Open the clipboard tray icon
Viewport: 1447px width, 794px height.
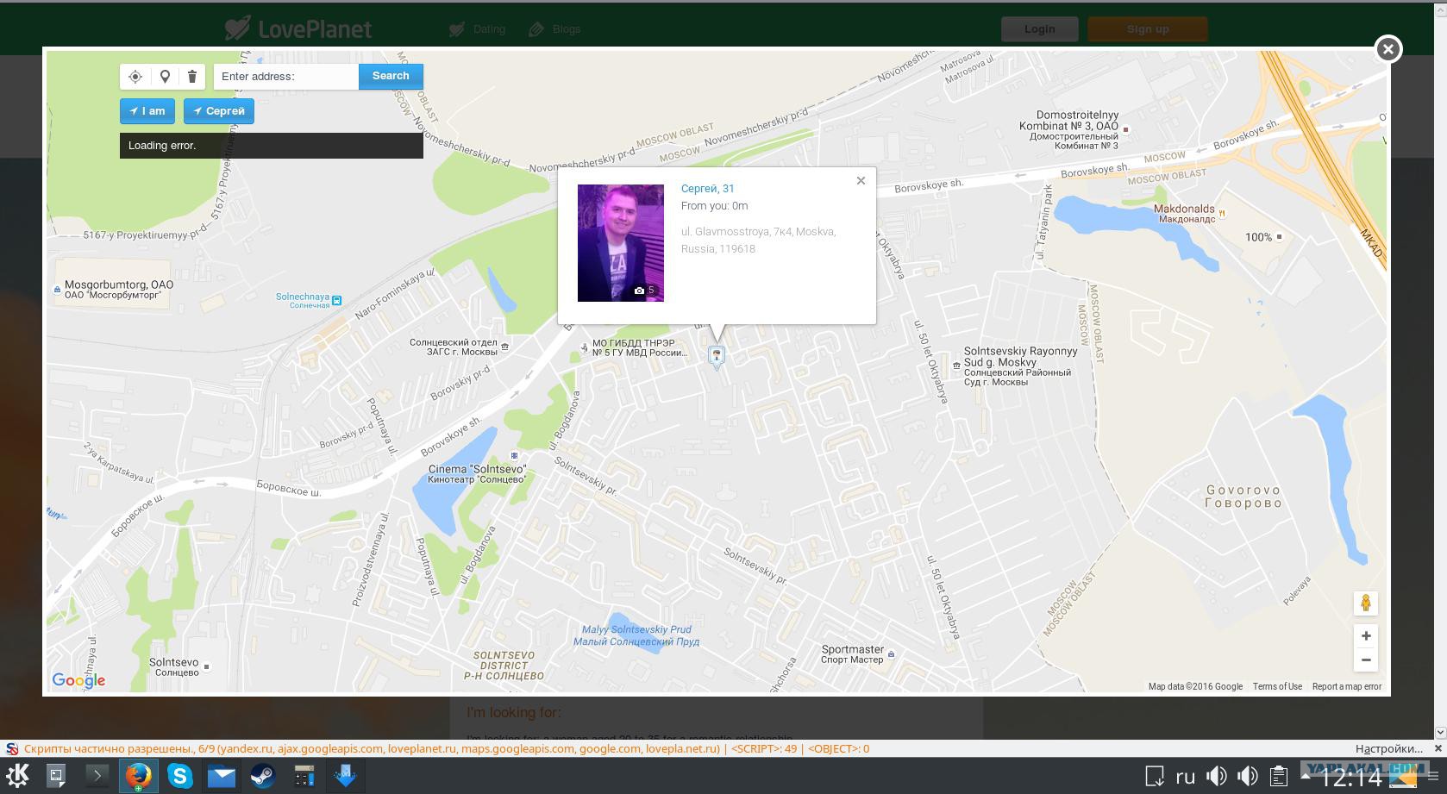pyautogui.click(x=1278, y=777)
